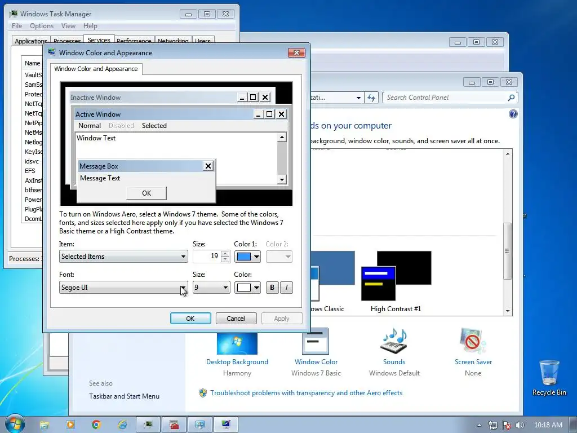Switch to Applications tab in Task Manager

tap(30, 41)
